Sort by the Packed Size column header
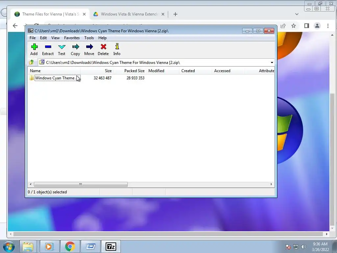Viewport: 337px width, 253px height. [x=130, y=71]
